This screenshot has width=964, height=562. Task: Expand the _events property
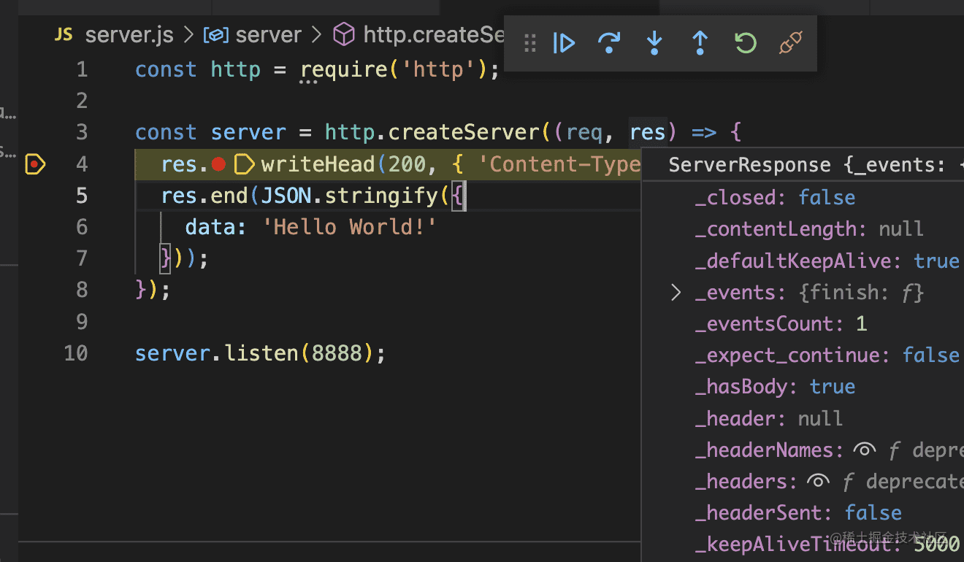point(676,293)
